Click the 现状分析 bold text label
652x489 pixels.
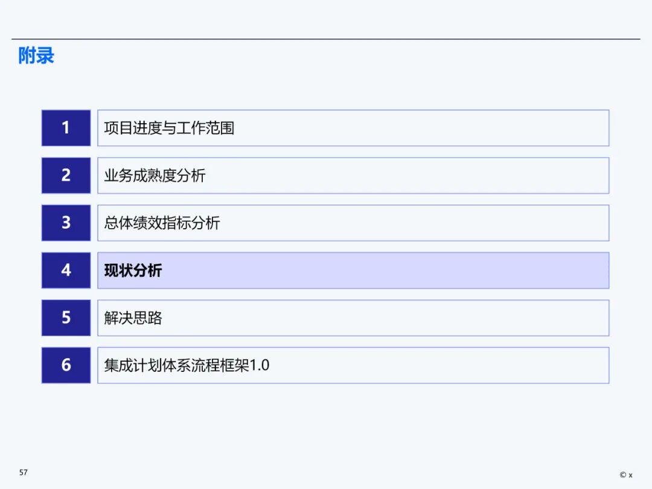point(133,270)
